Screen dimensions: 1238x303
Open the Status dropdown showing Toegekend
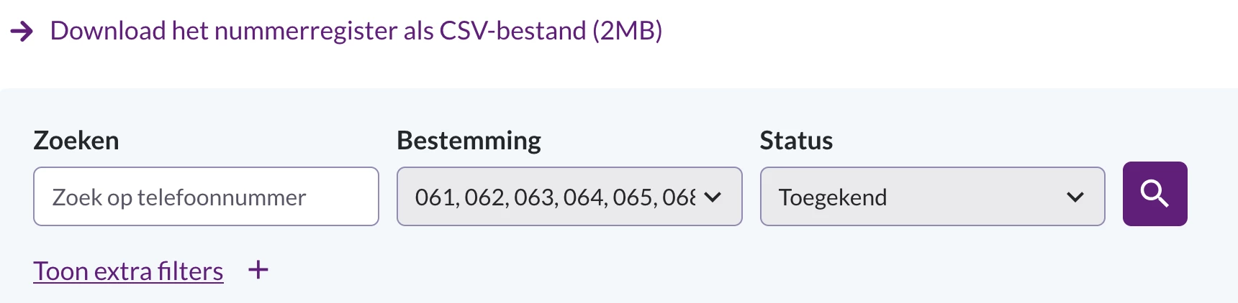tap(932, 197)
